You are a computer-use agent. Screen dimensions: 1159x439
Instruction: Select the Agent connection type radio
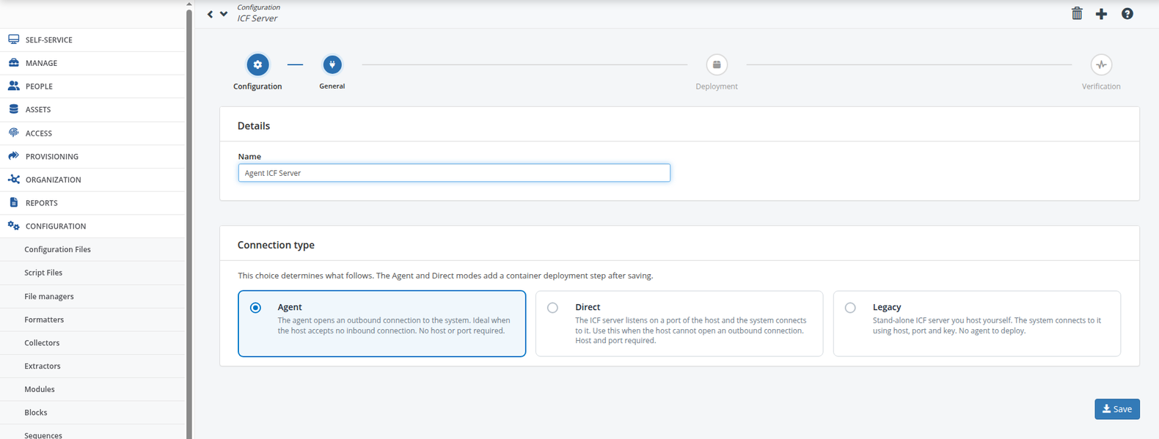(x=255, y=308)
